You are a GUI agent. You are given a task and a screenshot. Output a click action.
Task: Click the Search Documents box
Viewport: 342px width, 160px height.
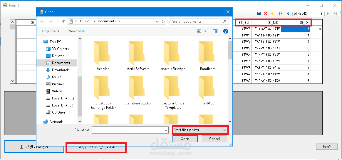coord(196,21)
